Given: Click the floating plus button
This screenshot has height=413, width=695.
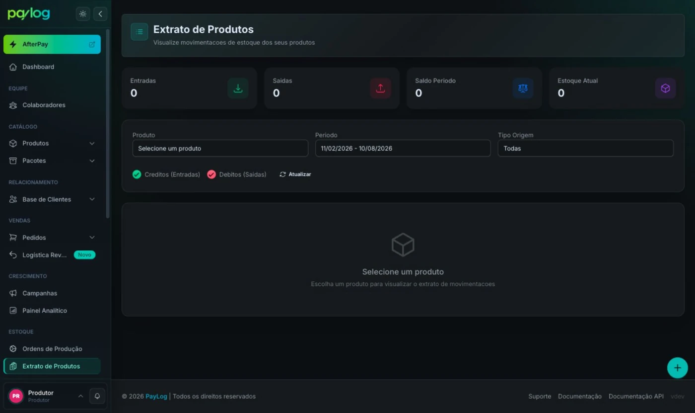Looking at the screenshot, I should [677, 368].
